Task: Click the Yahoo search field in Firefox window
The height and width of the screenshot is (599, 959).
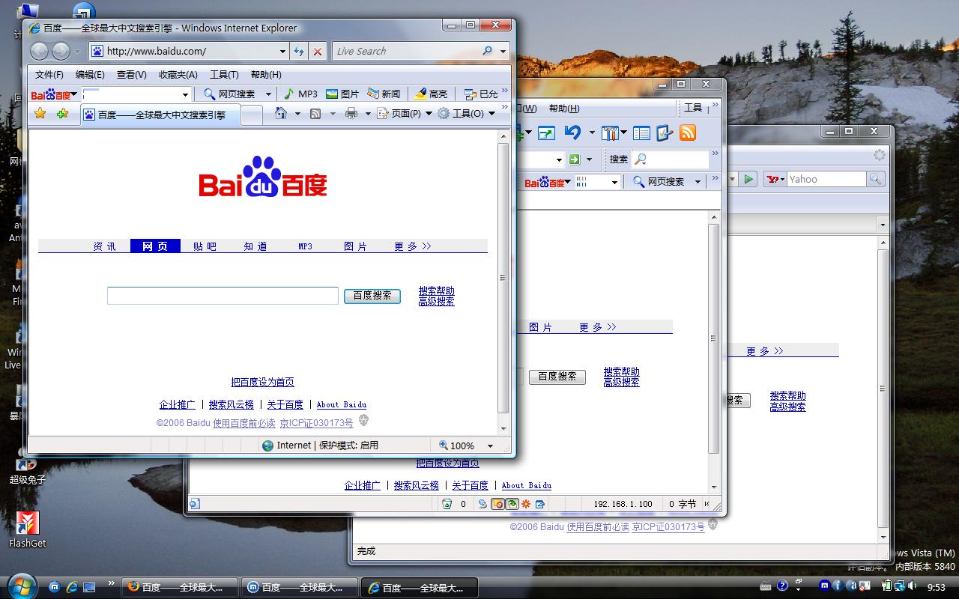Action: (x=826, y=179)
